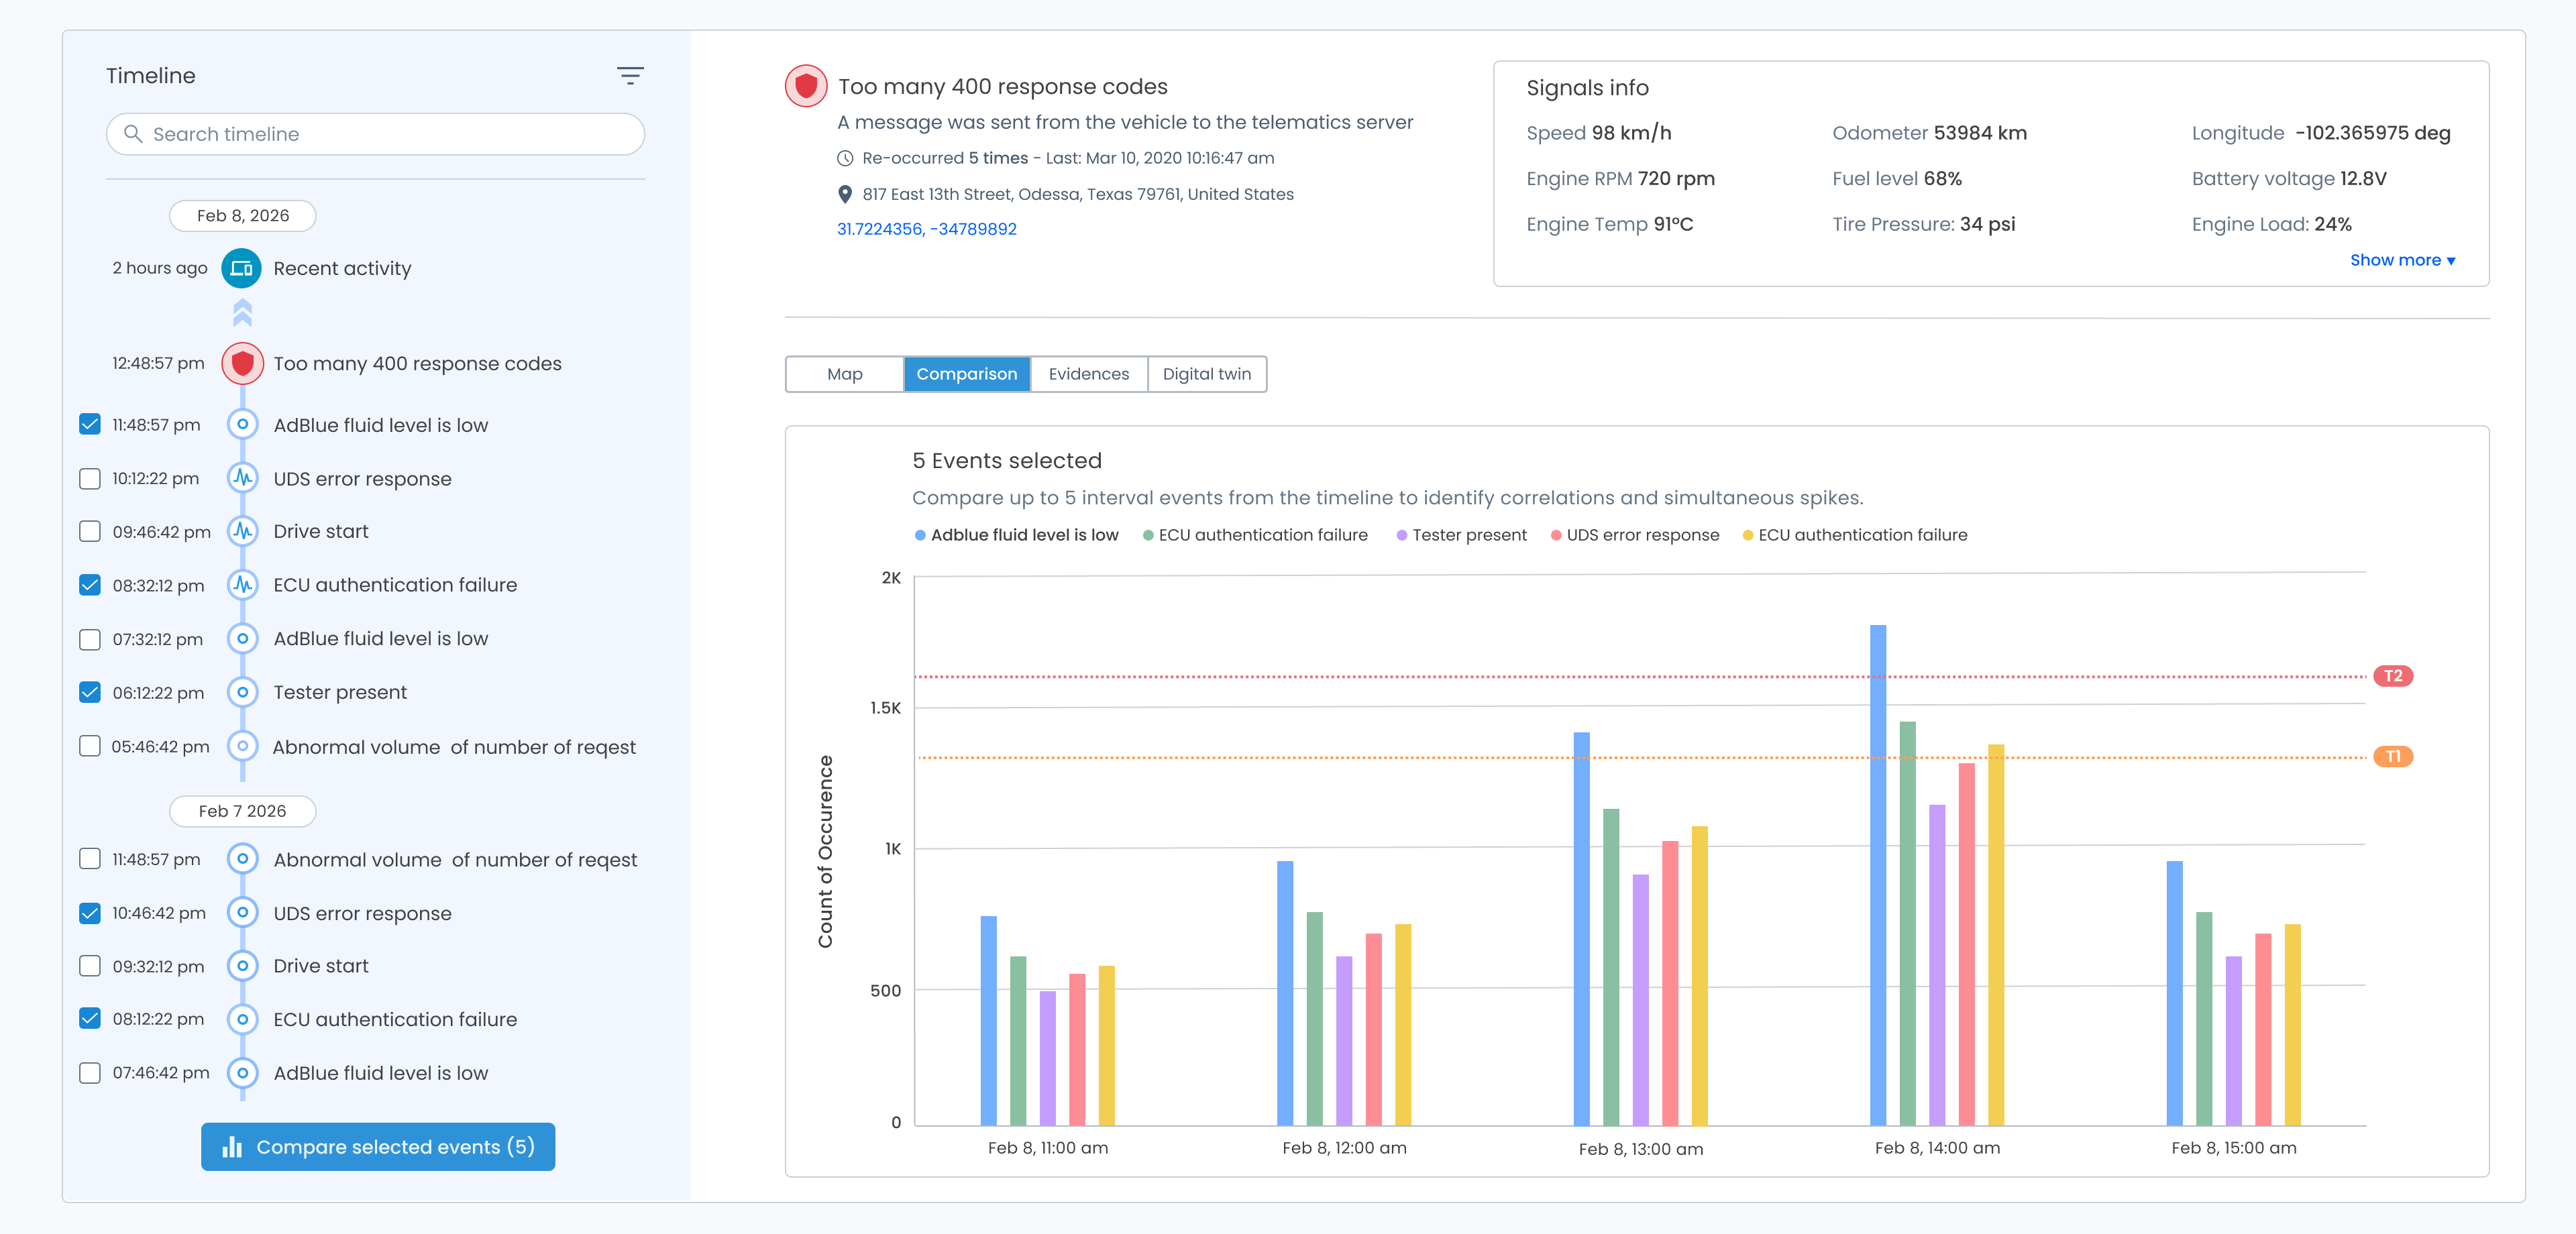
Task: Uncheck the 10:46:42 pm UDS error response box
Action: click(x=90, y=913)
